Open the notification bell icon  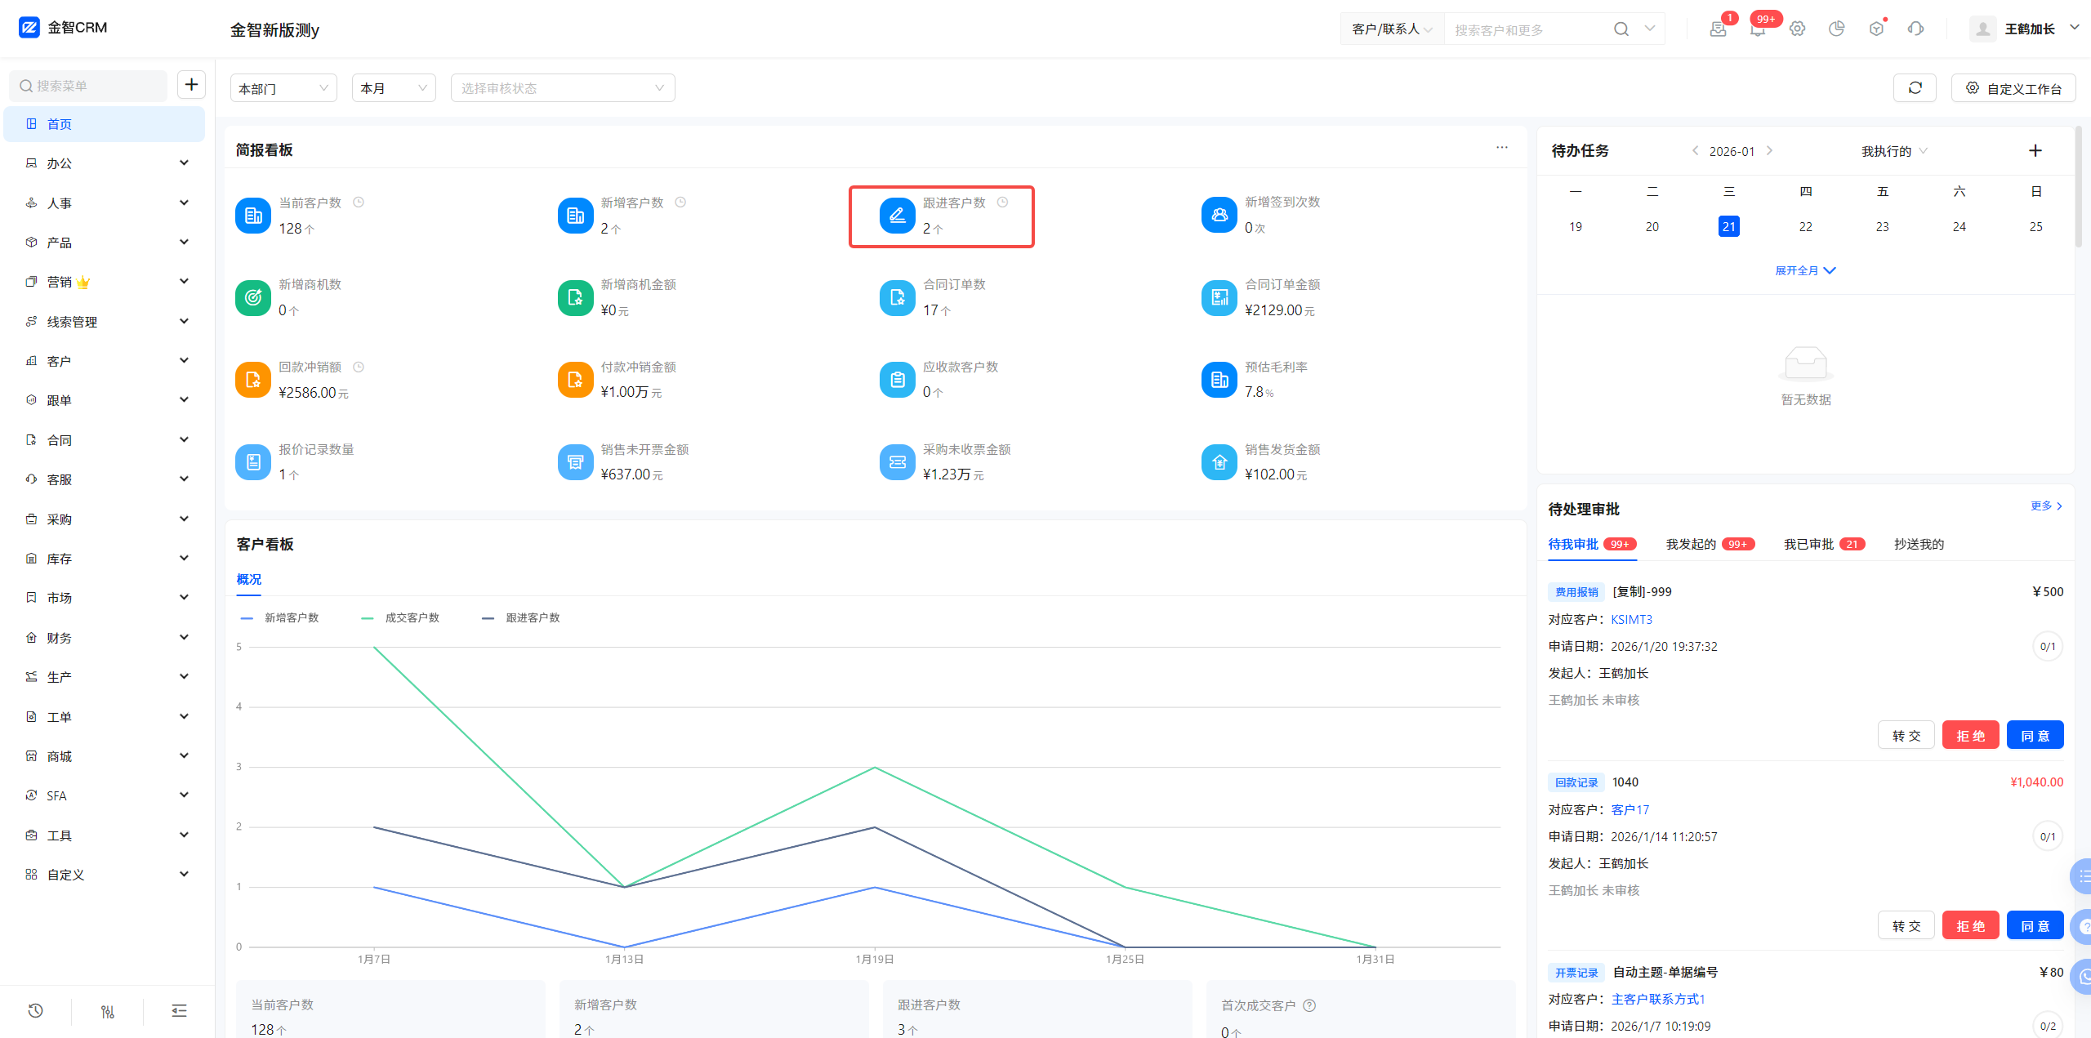[x=1758, y=29]
